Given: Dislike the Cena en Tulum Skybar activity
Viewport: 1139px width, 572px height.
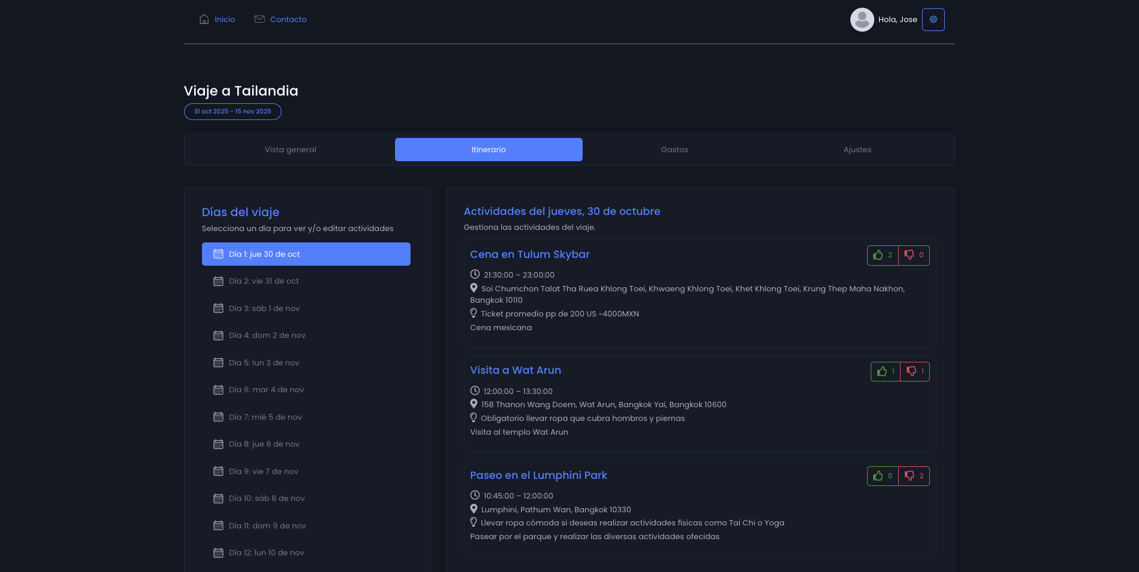Looking at the screenshot, I should [914, 255].
